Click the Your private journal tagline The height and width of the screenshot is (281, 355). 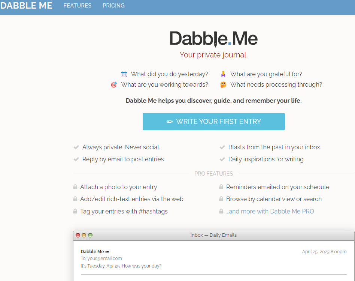click(213, 55)
